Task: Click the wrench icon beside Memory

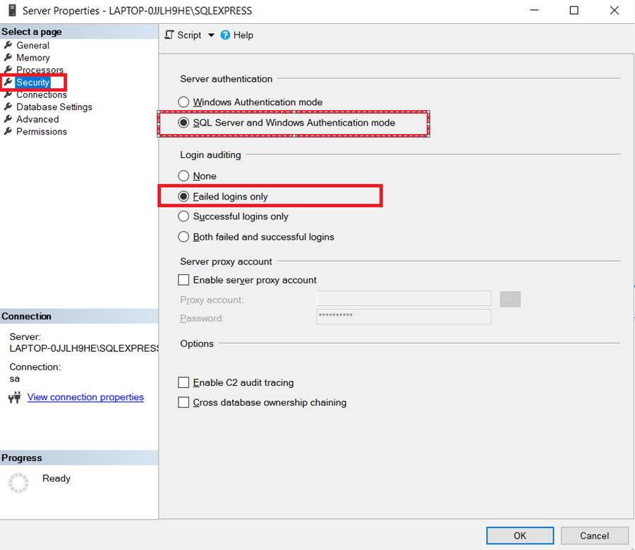Action: pyautogui.click(x=8, y=57)
